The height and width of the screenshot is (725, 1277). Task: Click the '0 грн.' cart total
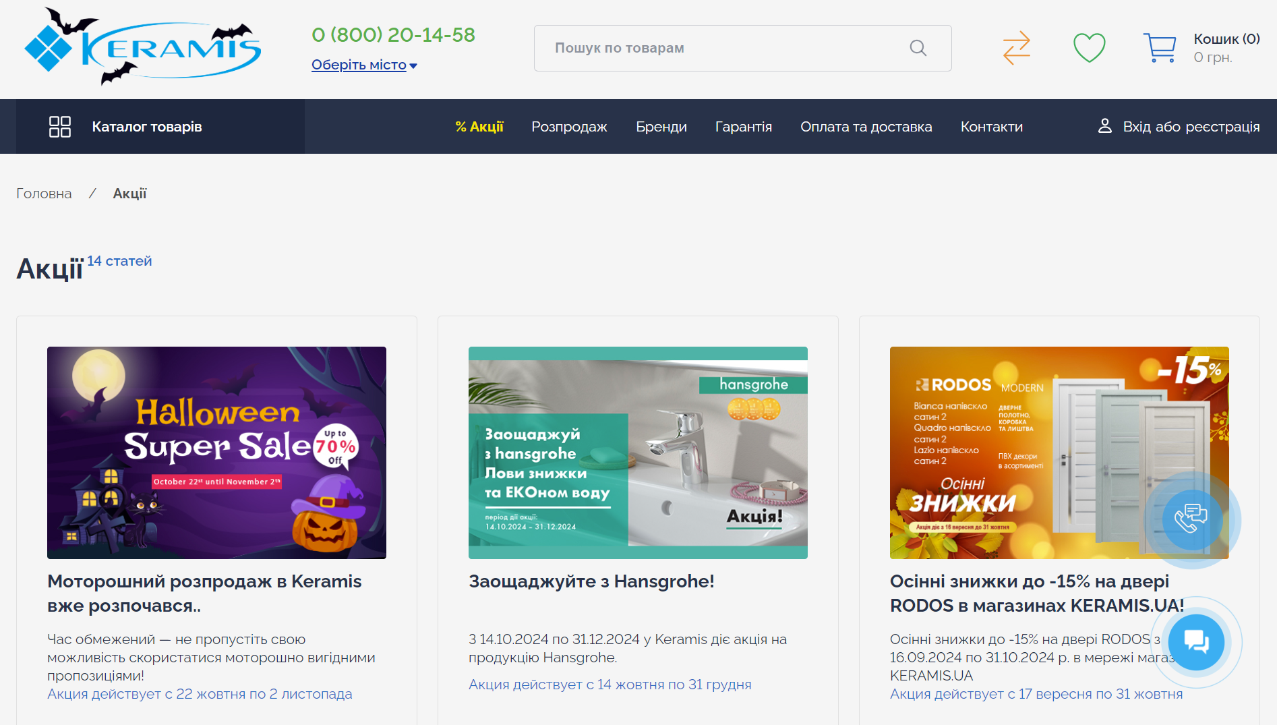tap(1213, 57)
